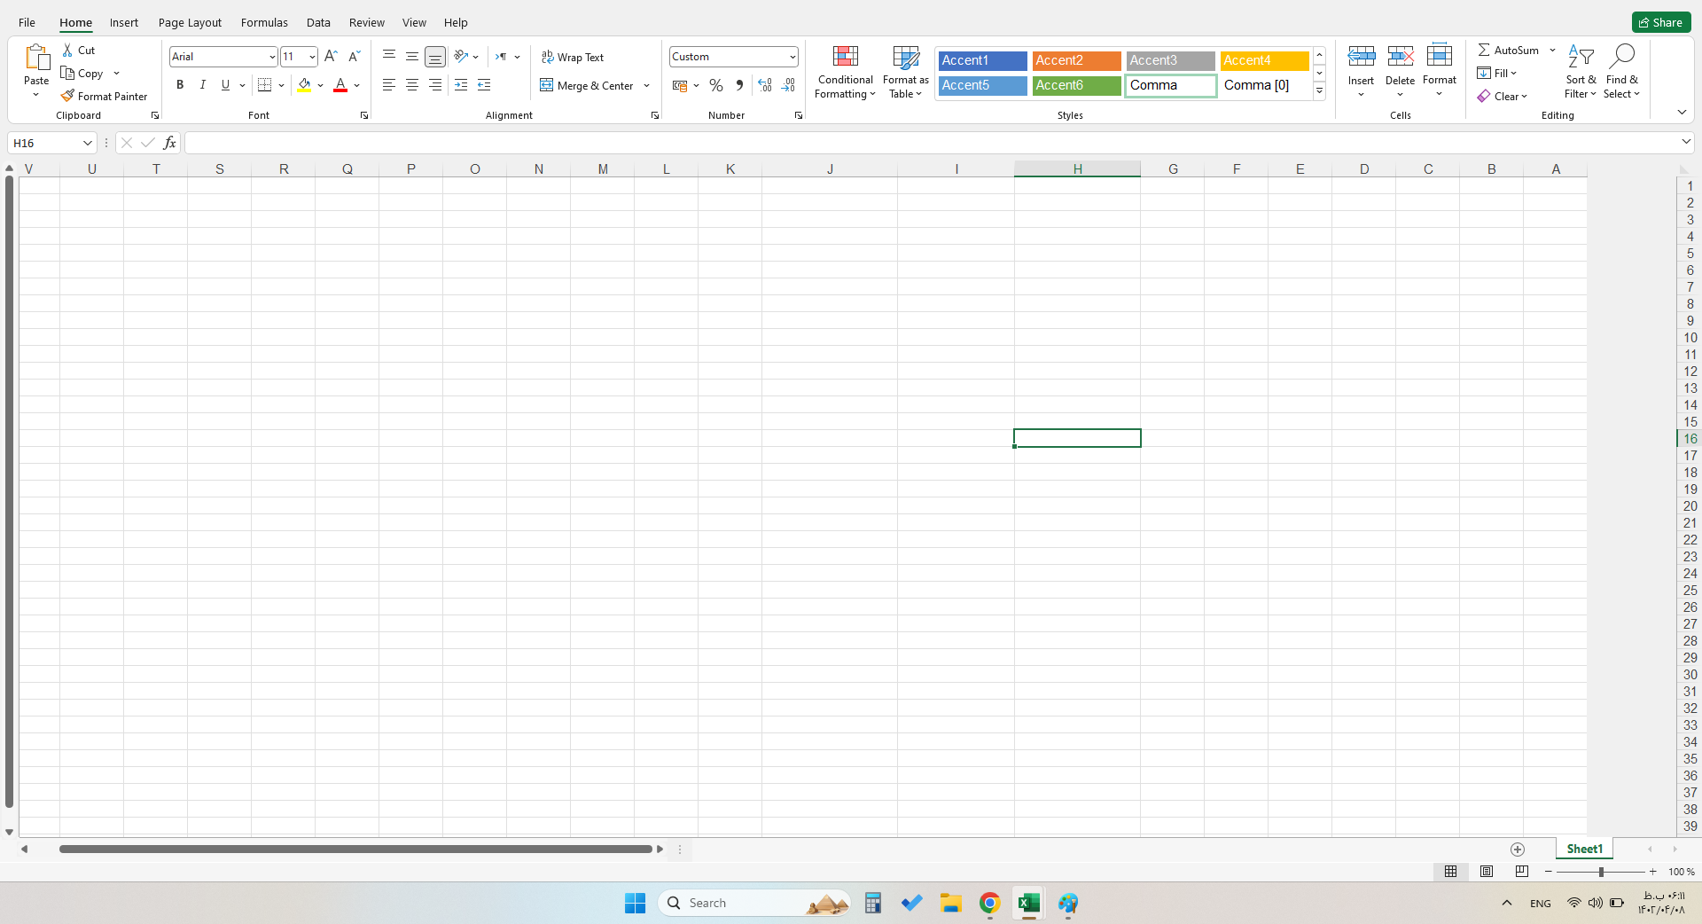Expand Merge & Center options arrow
1702x924 pixels.
pyautogui.click(x=646, y=86)
